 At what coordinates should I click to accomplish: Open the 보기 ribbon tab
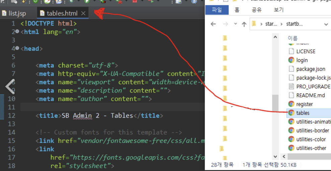click(279, 10)
